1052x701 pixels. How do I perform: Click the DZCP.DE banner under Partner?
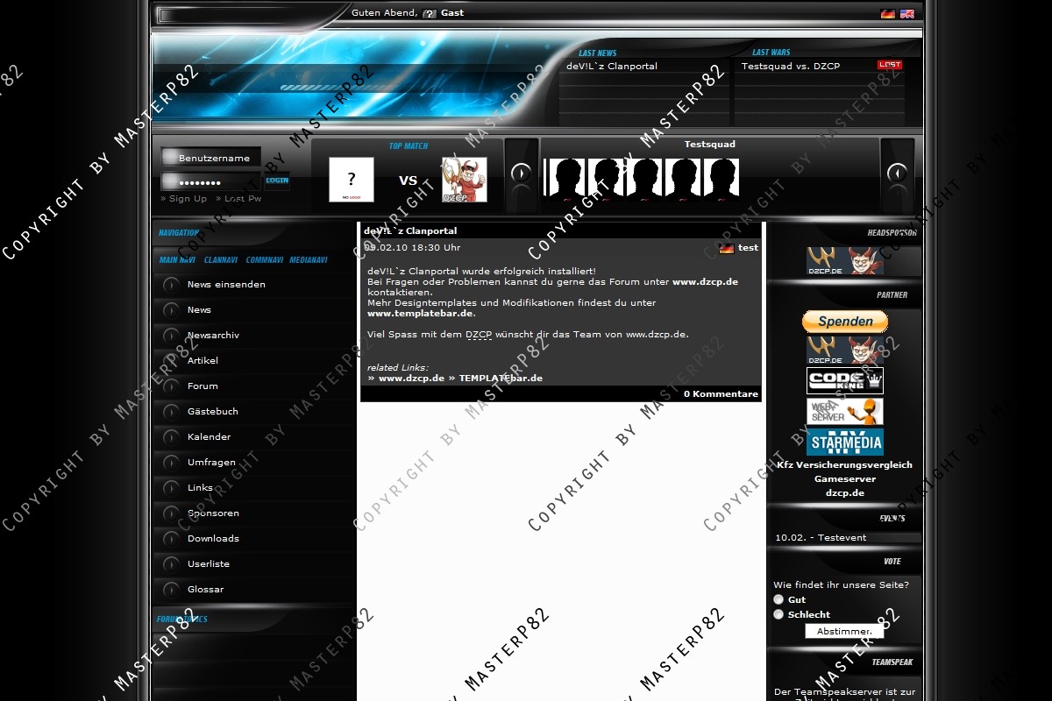tap(845, 350)
